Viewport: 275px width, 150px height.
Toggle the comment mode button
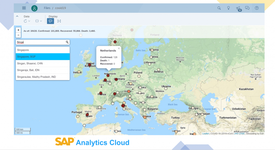pyautogui.click(x=50, y=21)
